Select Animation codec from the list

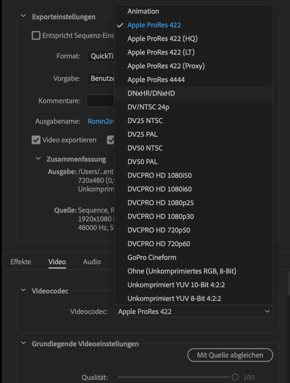193,11
